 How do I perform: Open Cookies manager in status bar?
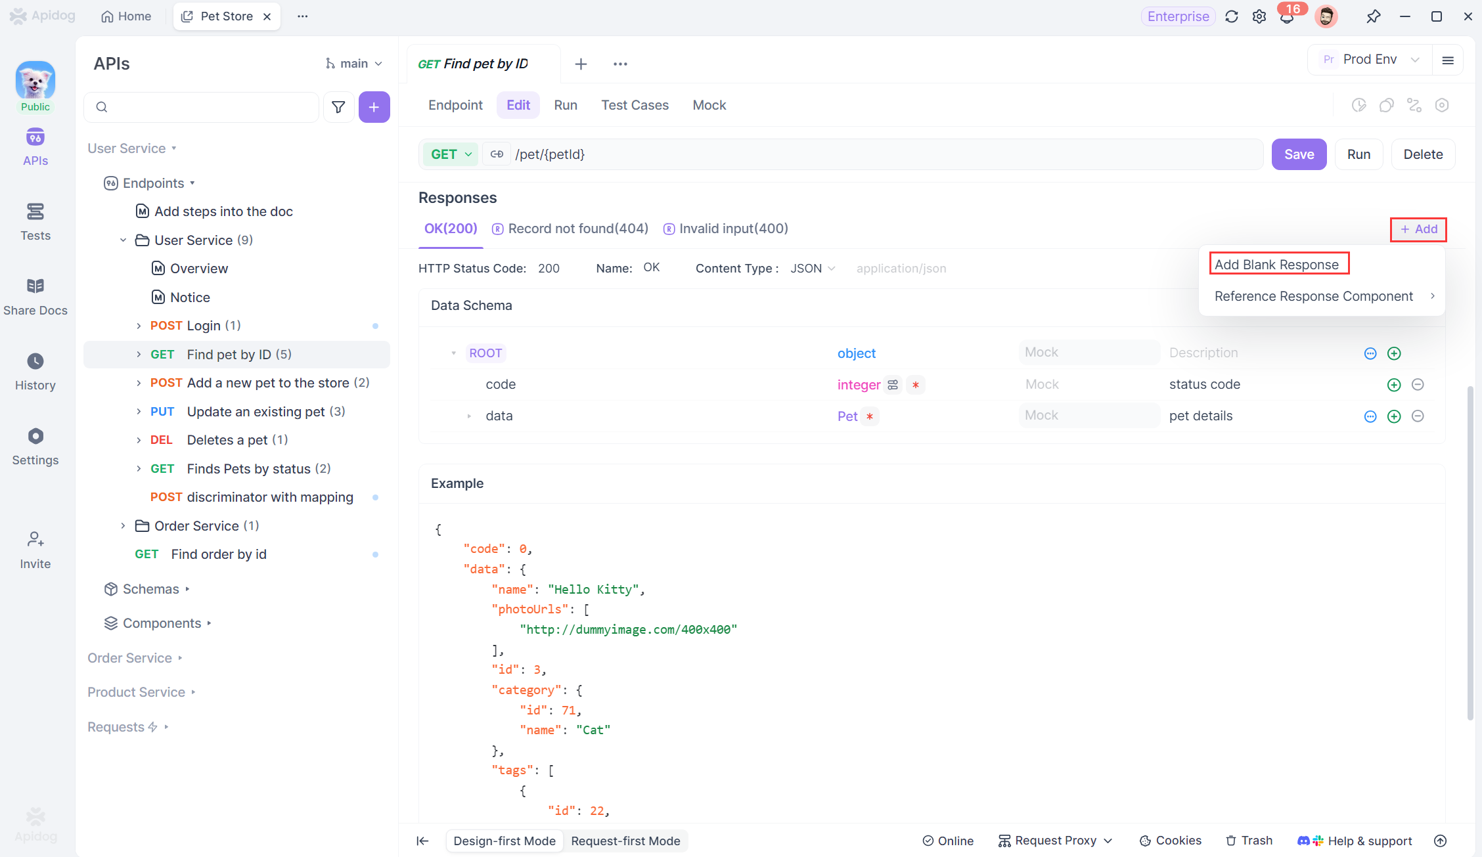(1170, 841)
